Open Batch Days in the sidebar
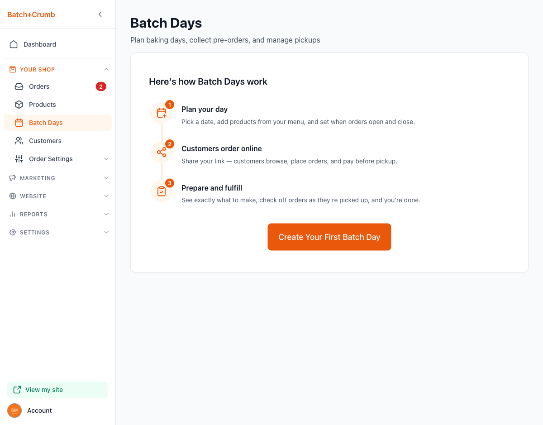The height and width of the screenshot is (425, 543). [x=46, y=123]
